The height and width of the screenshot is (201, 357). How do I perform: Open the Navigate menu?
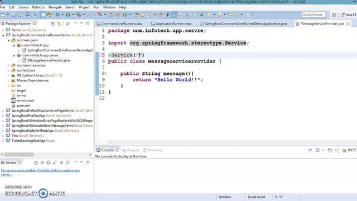55,7
